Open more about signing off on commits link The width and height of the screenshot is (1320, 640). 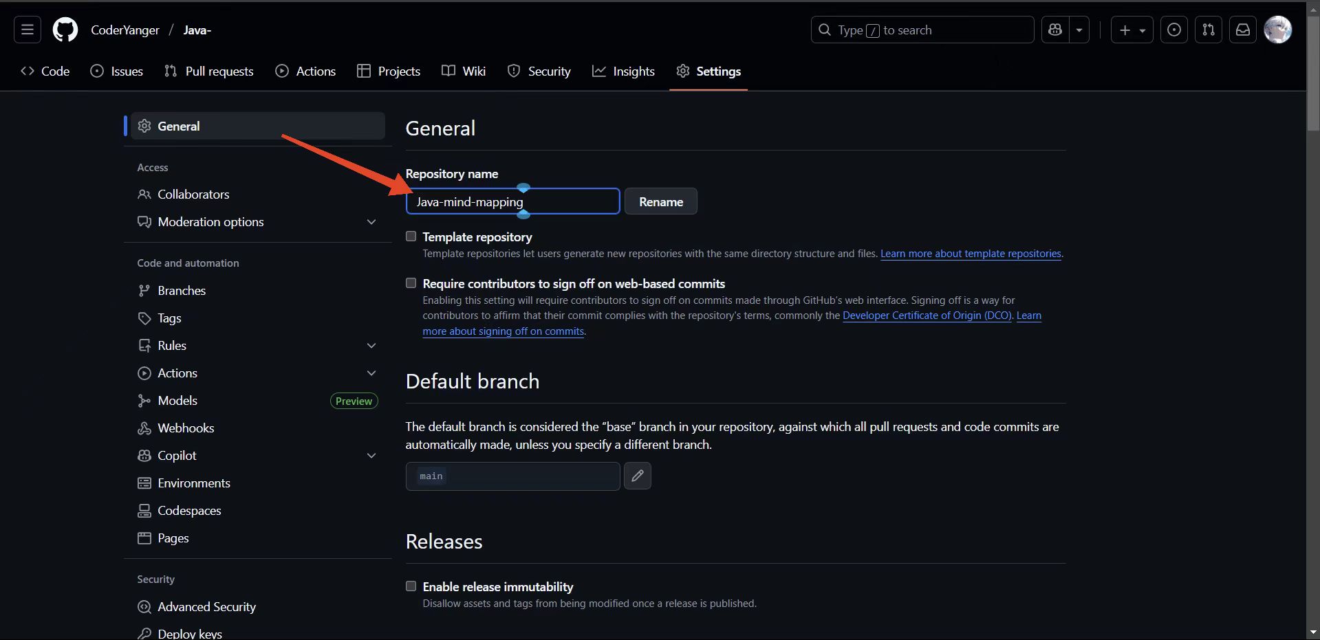[x=503, y=331]
